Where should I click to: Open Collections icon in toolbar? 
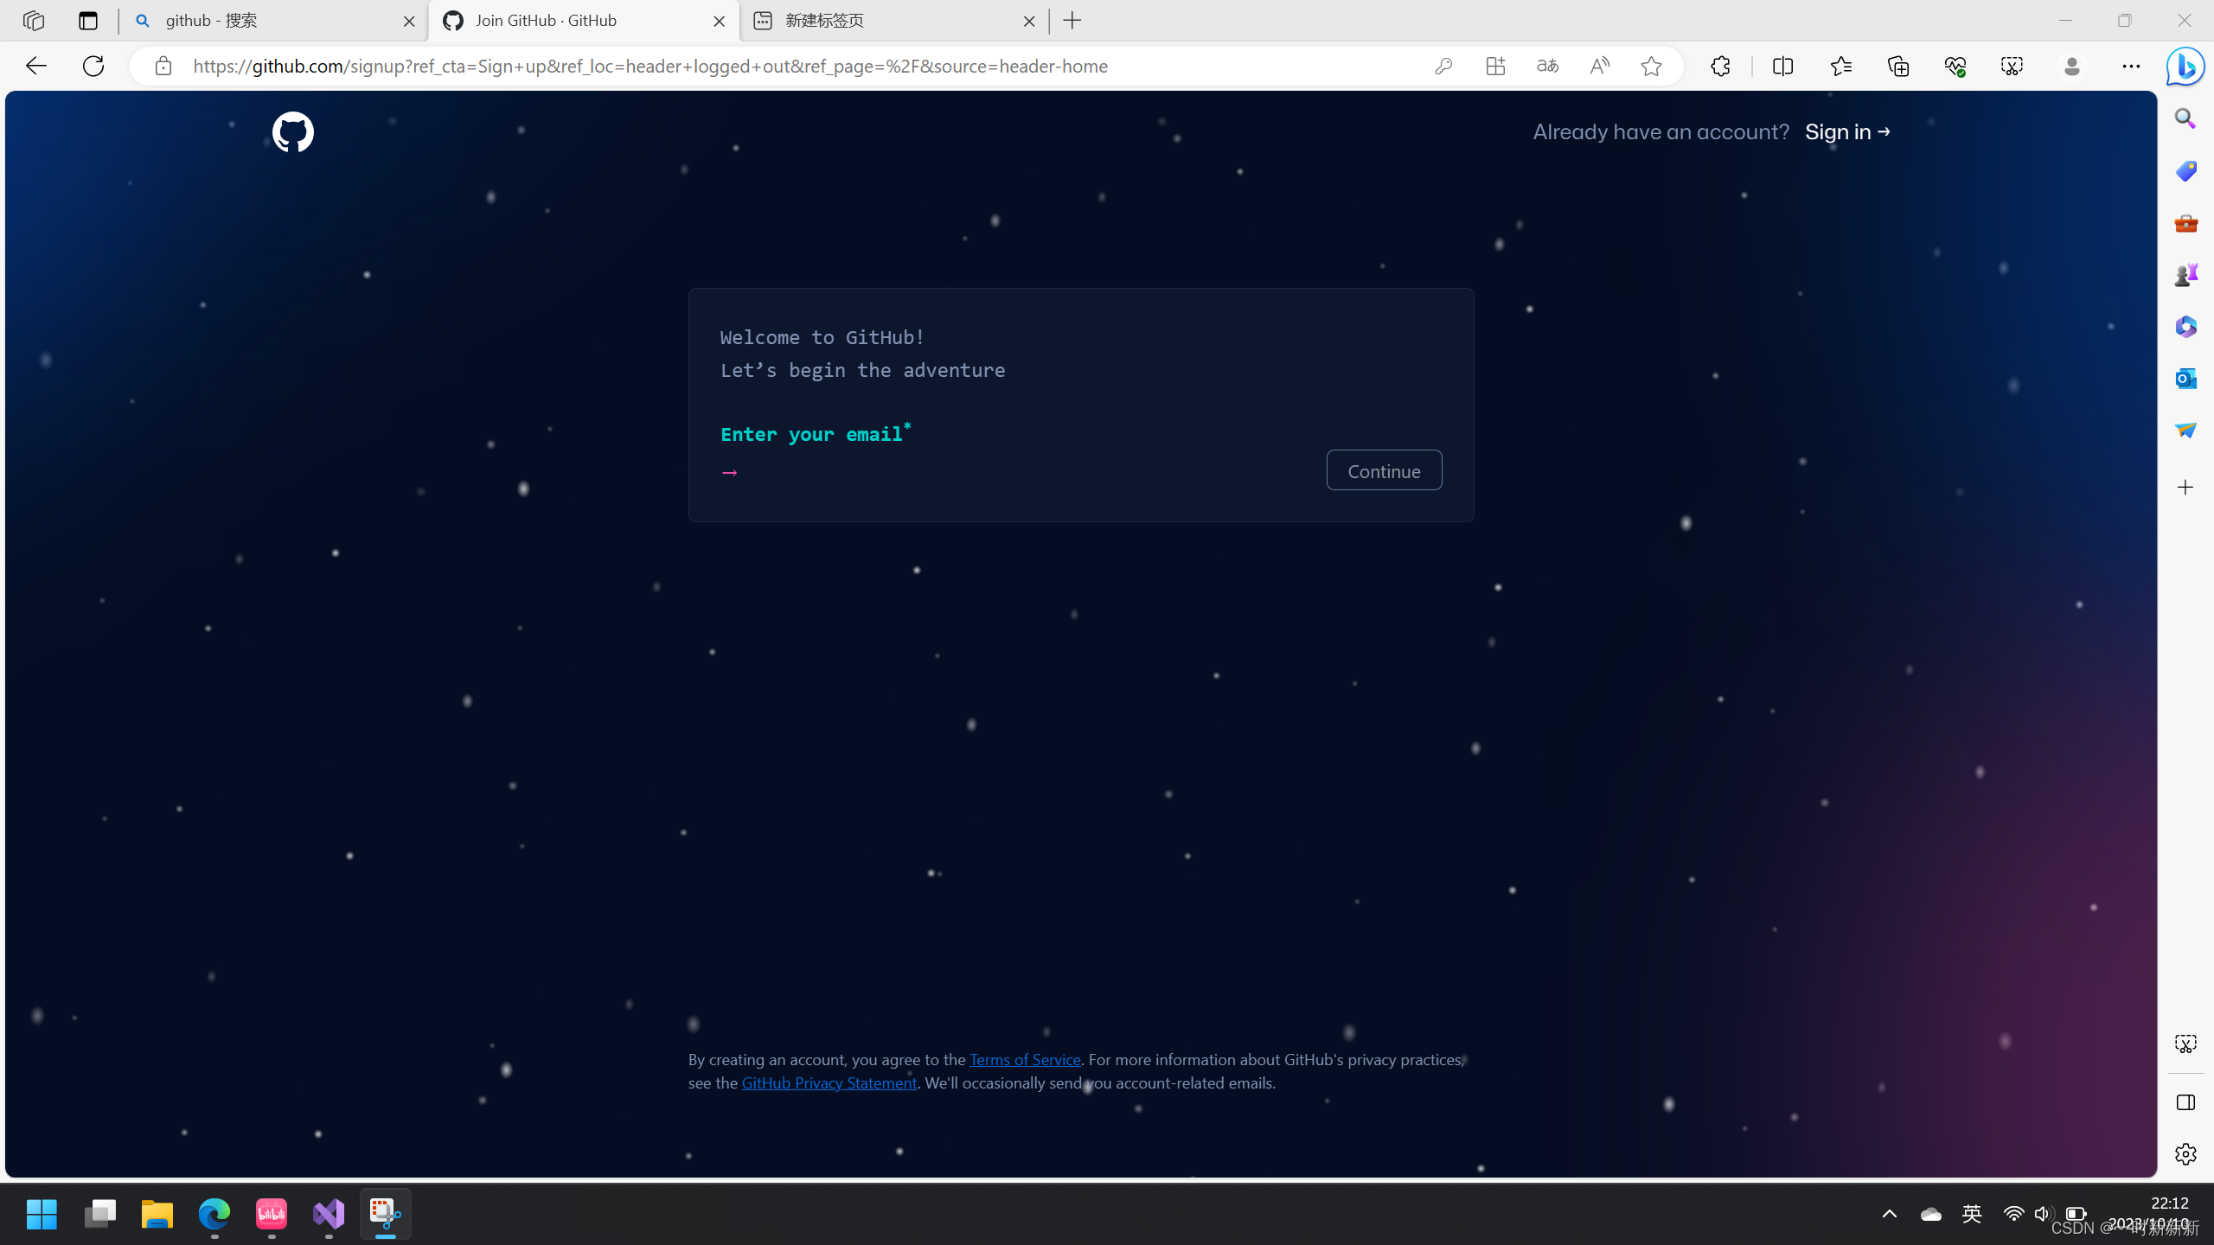1897,67
